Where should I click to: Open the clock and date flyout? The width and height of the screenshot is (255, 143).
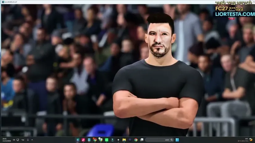pyautogui.click(x=6, y=140)
